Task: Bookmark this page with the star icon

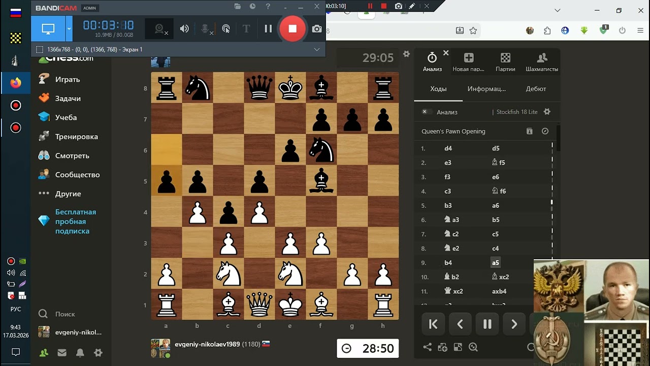Action: point(473,30)
